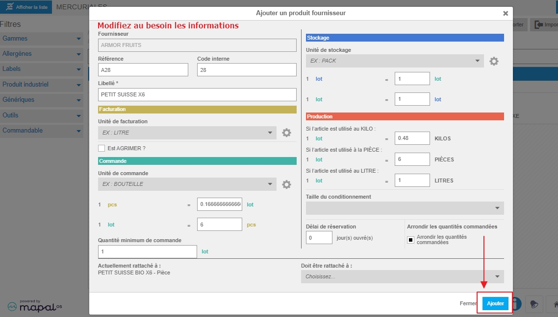
Task: Click the mapal os logo
Action: (x=35, y=306)
